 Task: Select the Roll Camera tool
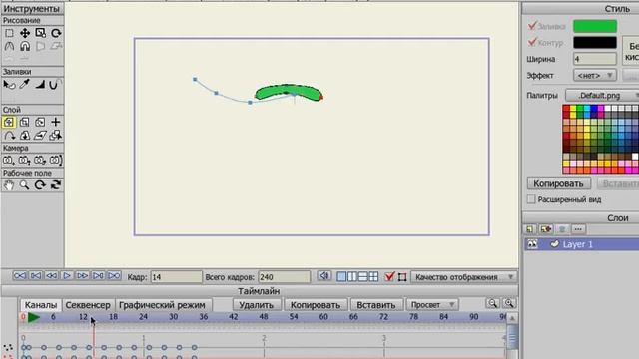[40, 160]
